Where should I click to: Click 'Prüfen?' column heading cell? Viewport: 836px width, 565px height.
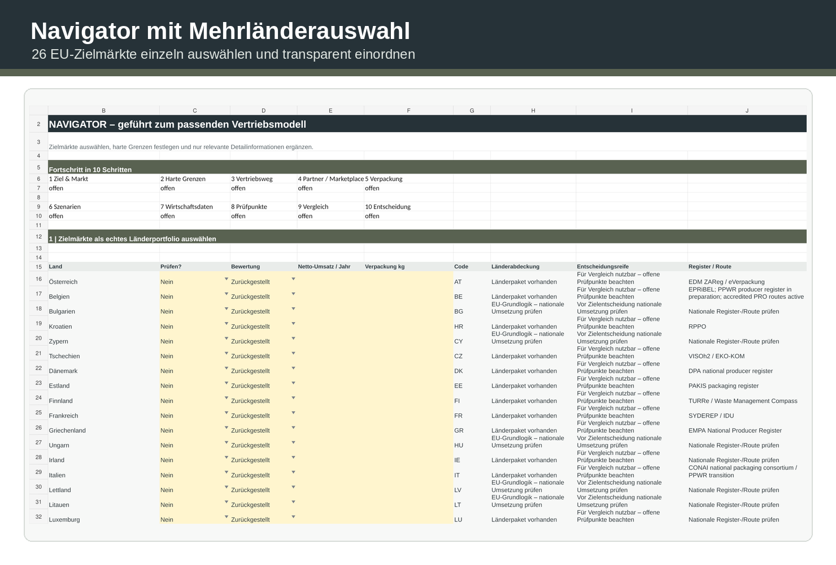pos(195,267)
